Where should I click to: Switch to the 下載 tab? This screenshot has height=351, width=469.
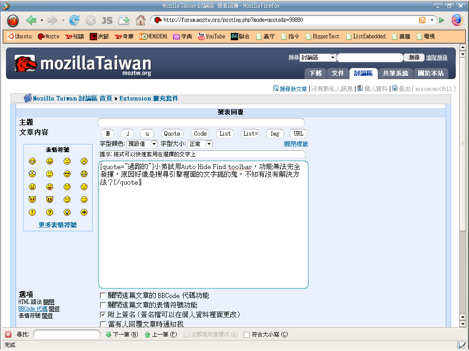coord(315,73)
